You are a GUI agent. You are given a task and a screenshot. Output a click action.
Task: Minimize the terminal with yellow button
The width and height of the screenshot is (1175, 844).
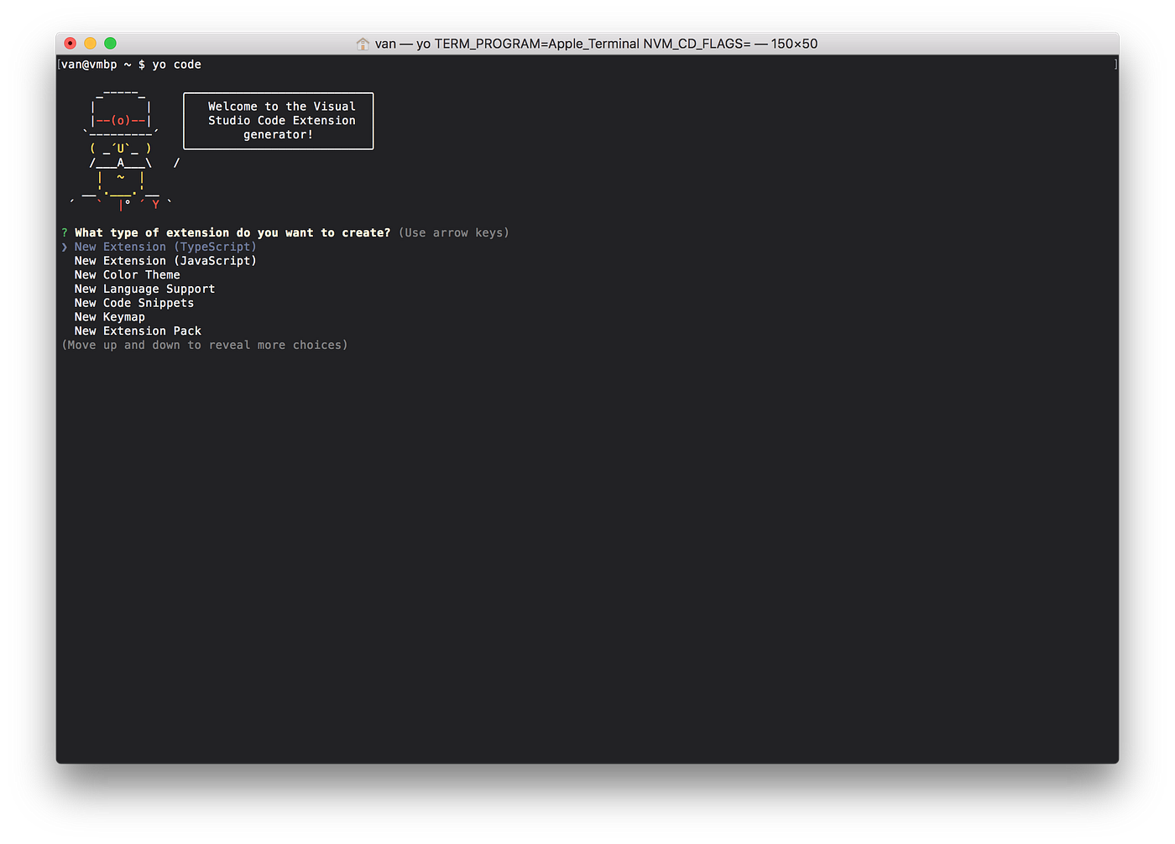tap(91, 43)
